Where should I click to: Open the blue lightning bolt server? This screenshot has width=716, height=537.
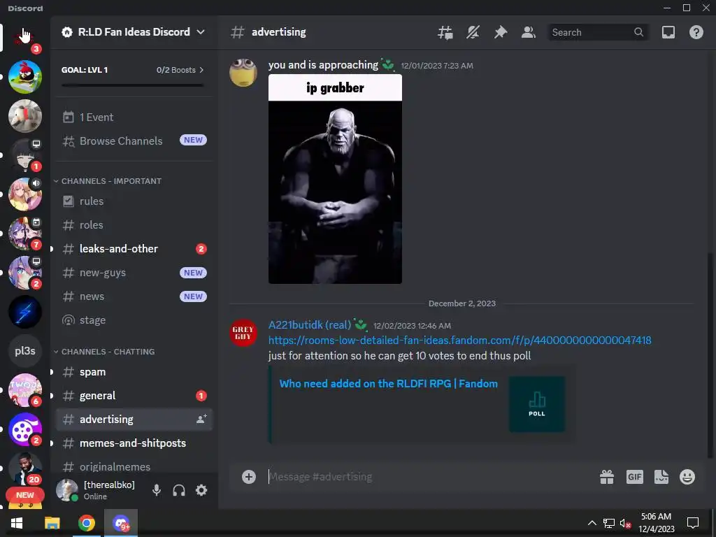(25, 312)
